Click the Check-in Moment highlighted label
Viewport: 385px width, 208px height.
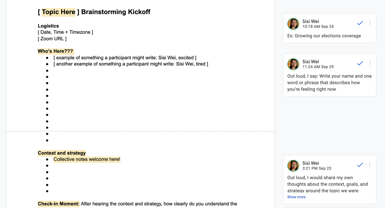(58, 204)
